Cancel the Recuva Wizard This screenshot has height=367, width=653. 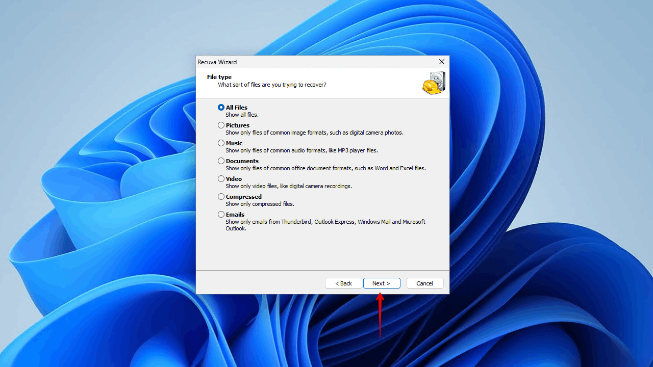point(425,283)
